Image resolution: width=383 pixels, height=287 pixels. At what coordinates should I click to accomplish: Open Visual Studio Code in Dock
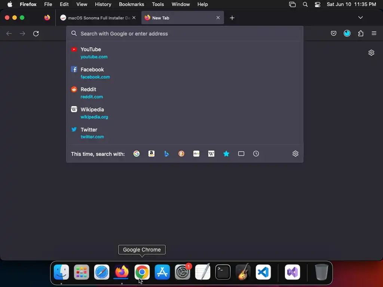263,272
